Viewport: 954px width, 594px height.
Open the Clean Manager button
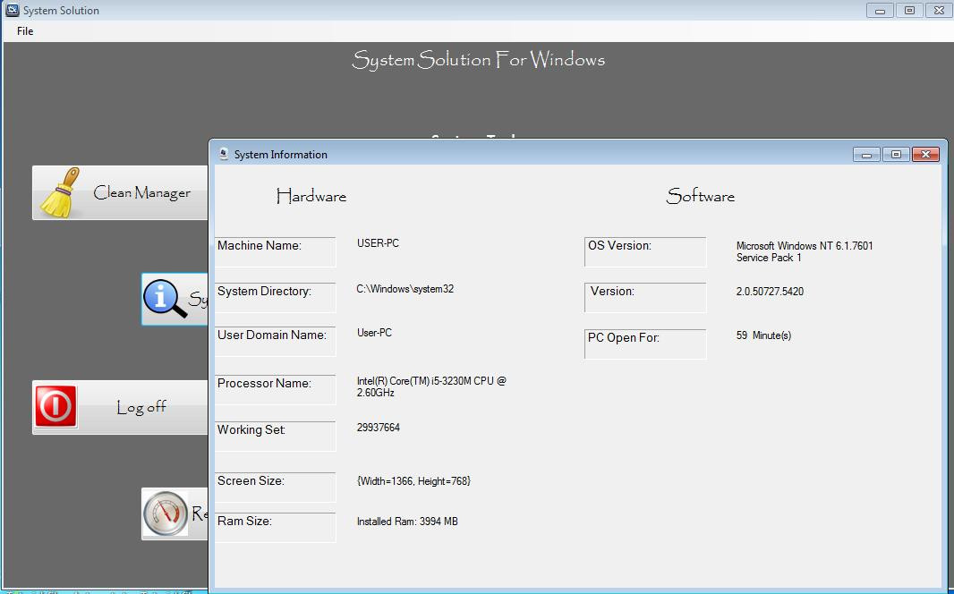120,192
